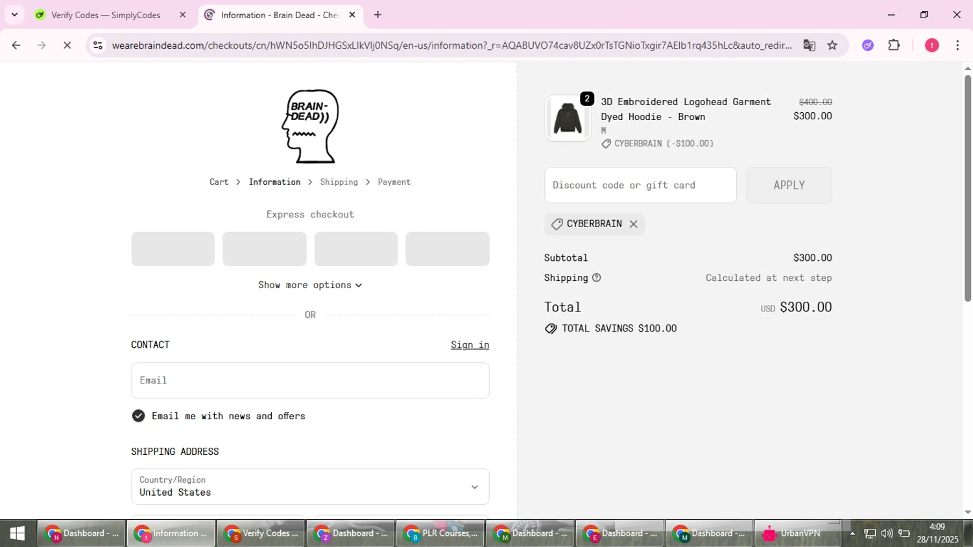Click the purple extension icon in toolbar
Viewport: 973px width, 547px height.
(868, 45)
